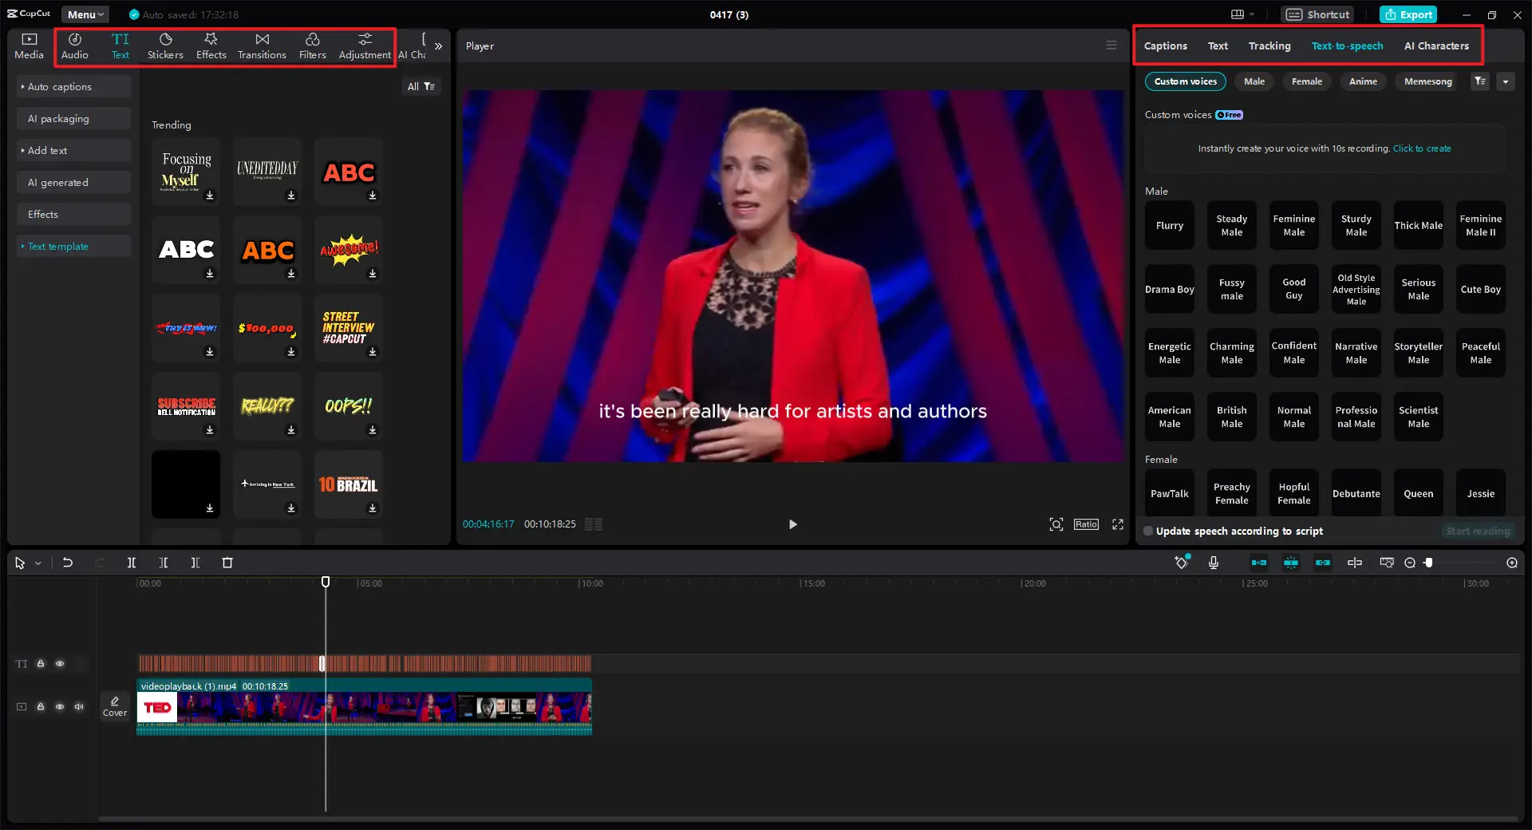Switch to the Captions tab

(1165, 45)
